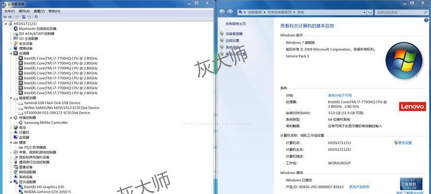
Task: Click the 声音、视频和游戏控制器 speaker icon
Action: coord(16,152)
